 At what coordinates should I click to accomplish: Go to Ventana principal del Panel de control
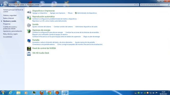(x=13, y=11)
